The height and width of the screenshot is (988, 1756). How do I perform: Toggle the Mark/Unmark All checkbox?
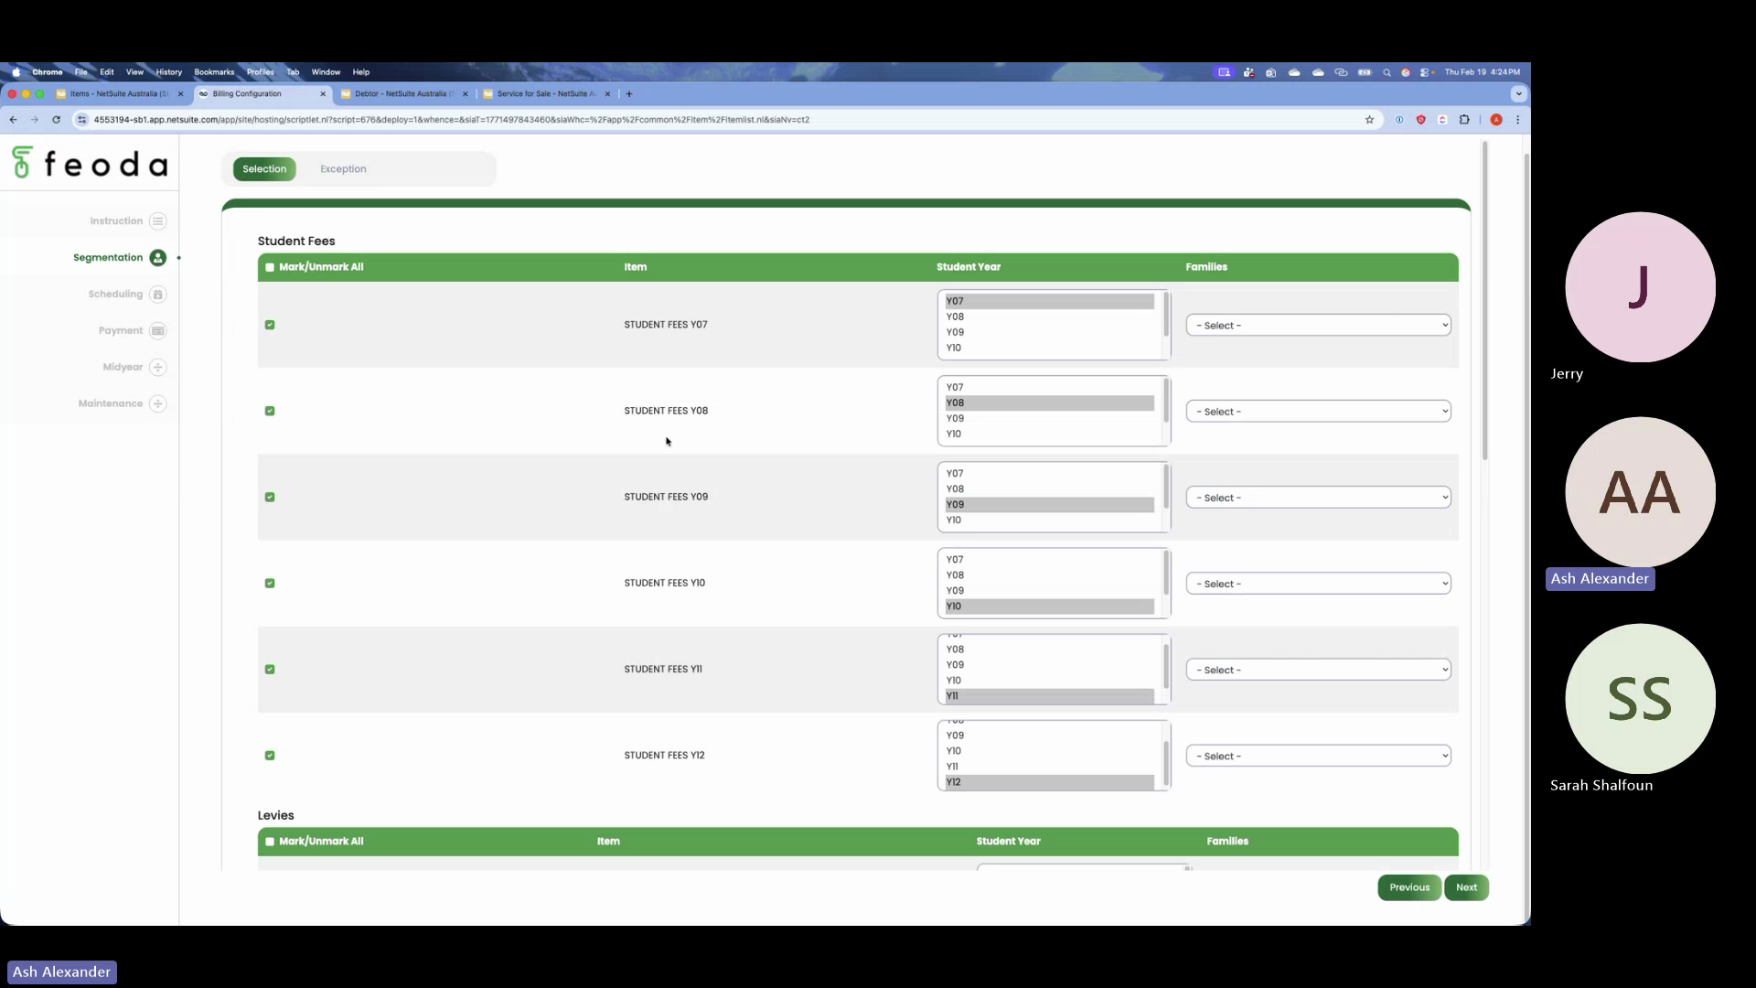269,266
